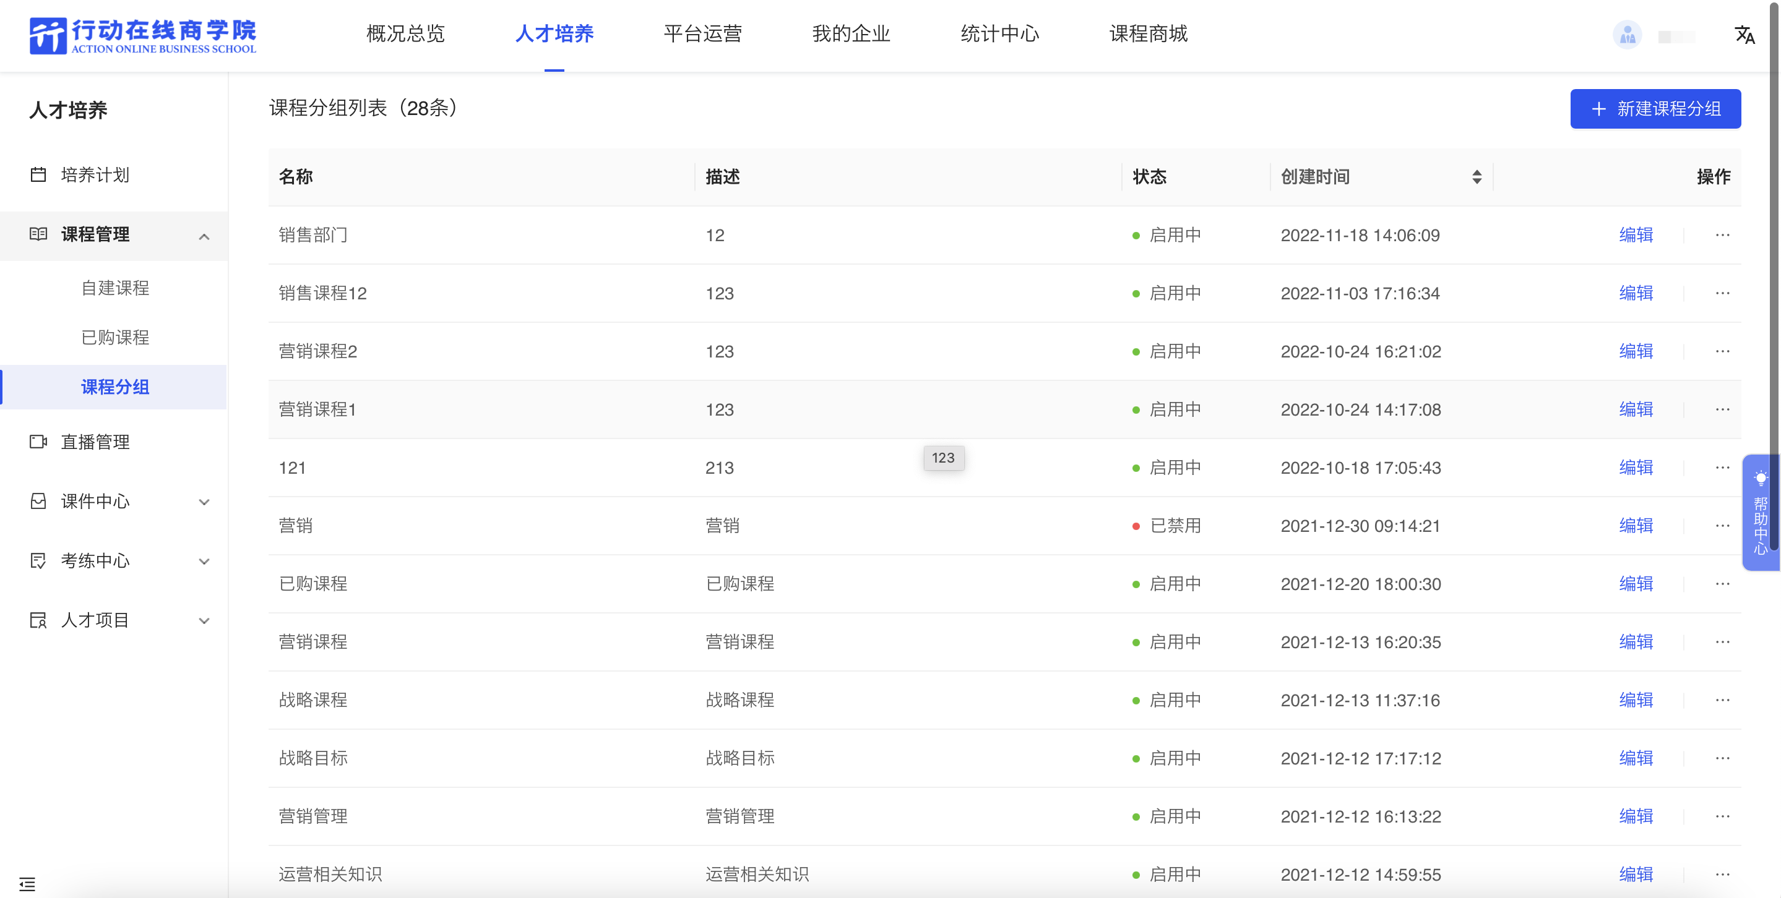Open 已购课程 in the sidebar
The width and height of the screenshot is (1781, 898).
(114, 337)
